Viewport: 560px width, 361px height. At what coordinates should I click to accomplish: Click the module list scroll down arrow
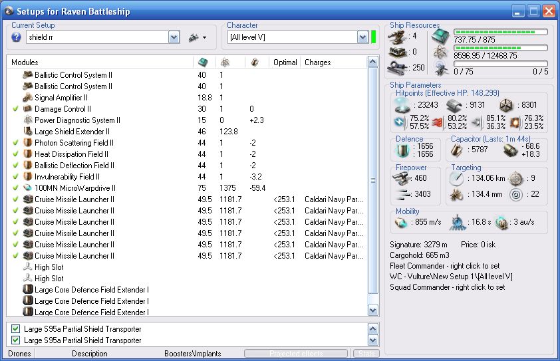(x=373, y=310)
